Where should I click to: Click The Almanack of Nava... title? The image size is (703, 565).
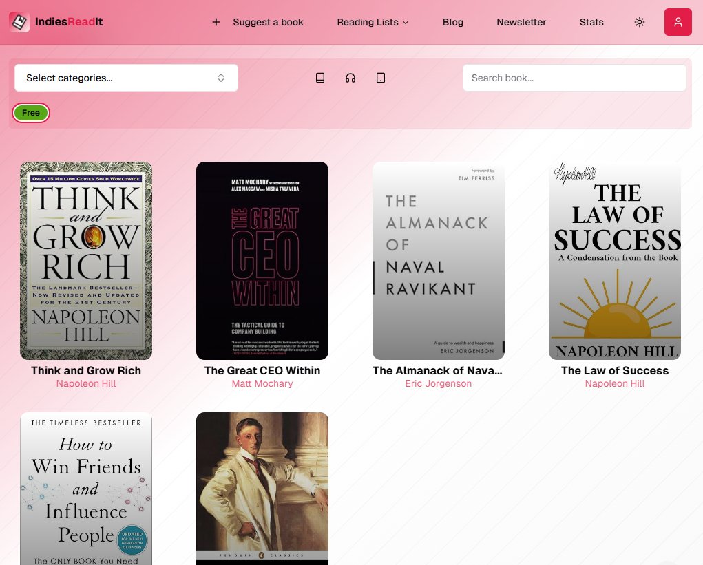pos(438,370)
